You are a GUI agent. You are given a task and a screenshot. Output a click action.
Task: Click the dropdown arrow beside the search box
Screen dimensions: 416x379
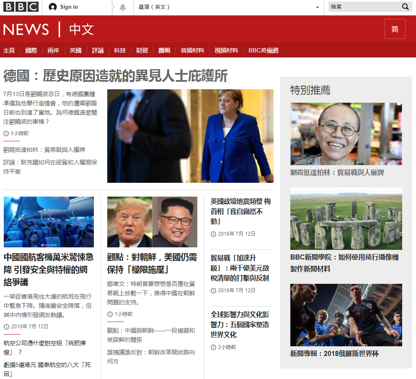pyautogui.click(x=318, y=8)
